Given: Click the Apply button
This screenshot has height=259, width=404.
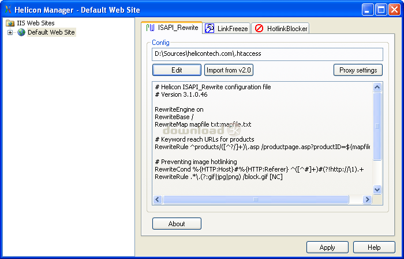Looking at the screenshot, I should click(327, 247).
